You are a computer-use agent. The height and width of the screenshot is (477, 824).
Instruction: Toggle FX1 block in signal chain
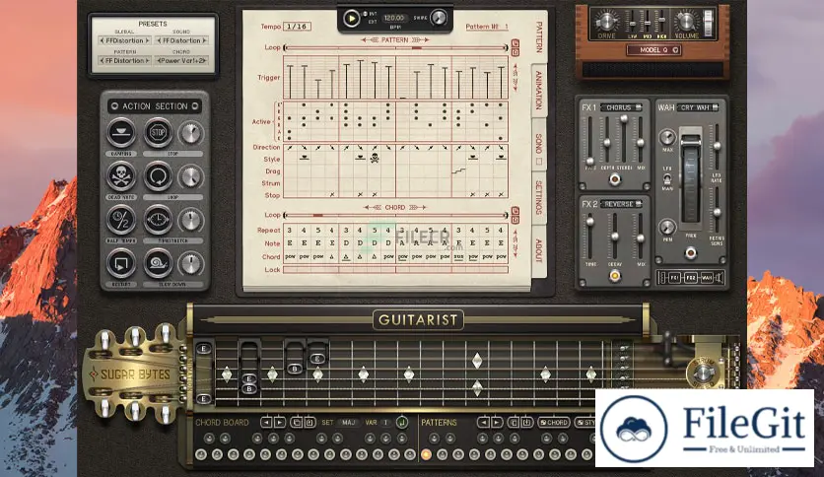tap(675, 277)
